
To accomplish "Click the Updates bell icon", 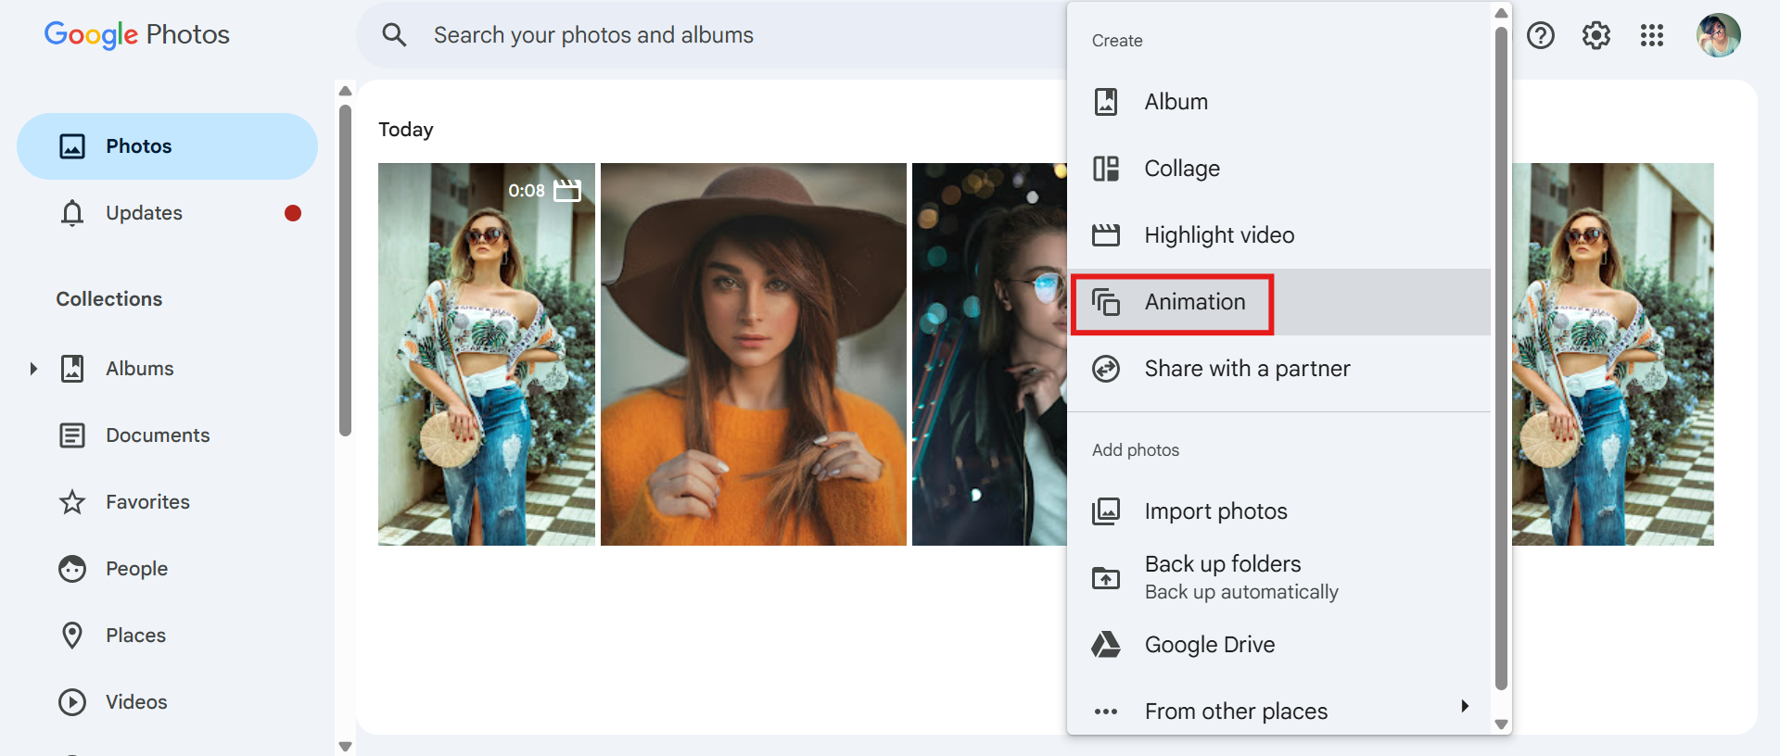I will (x=72, y=213).
